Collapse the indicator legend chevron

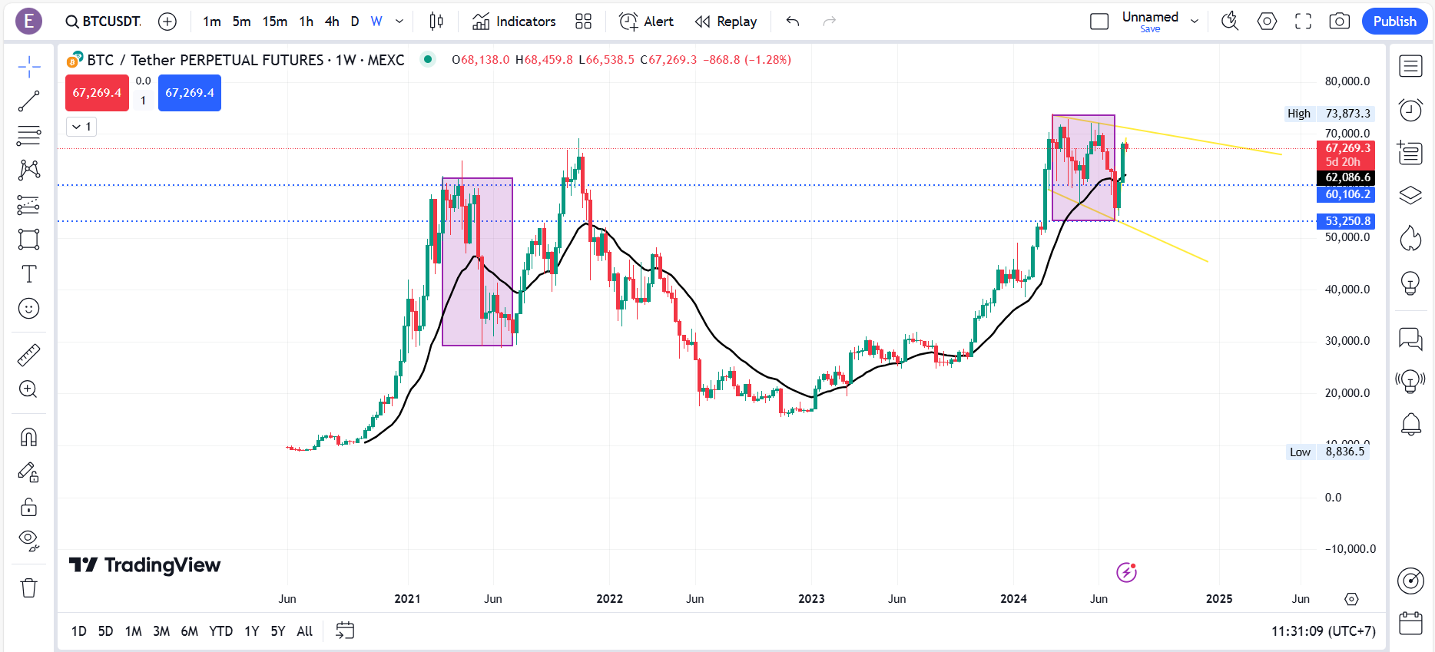point(81,127)
